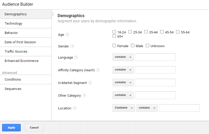Tick the Female gender checkbox

point(114,46)
